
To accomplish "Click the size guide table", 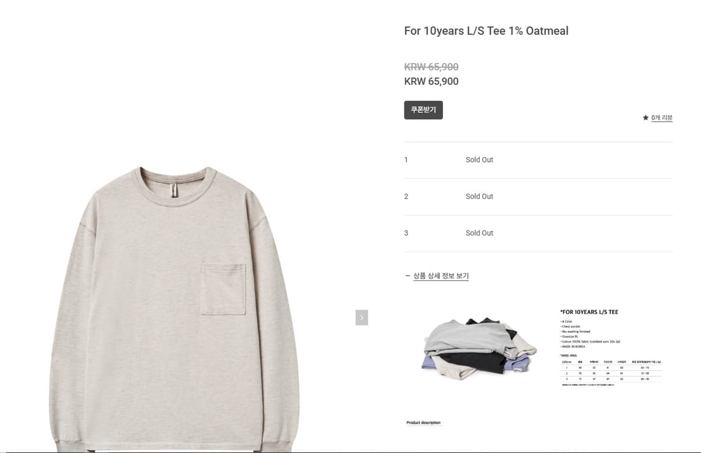I will [x=611, y=370].
